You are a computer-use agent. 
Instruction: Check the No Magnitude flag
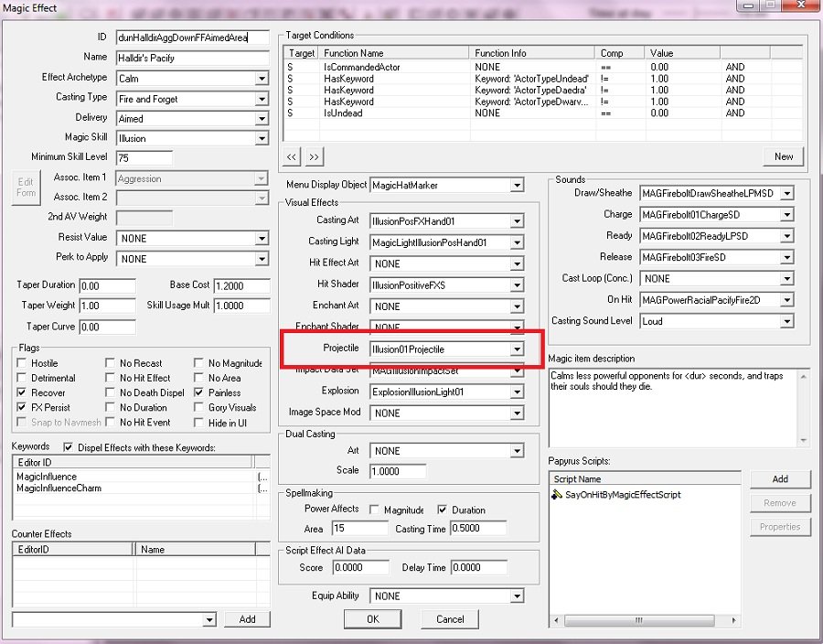tap(199, 363)
